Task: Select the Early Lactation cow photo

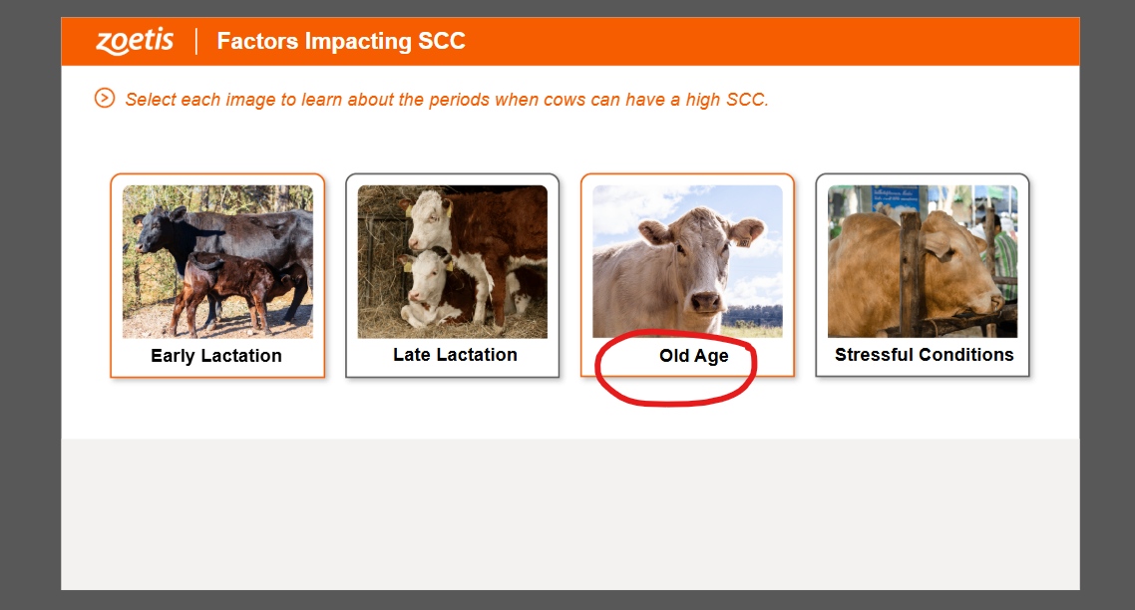Action: pos(217,261)
